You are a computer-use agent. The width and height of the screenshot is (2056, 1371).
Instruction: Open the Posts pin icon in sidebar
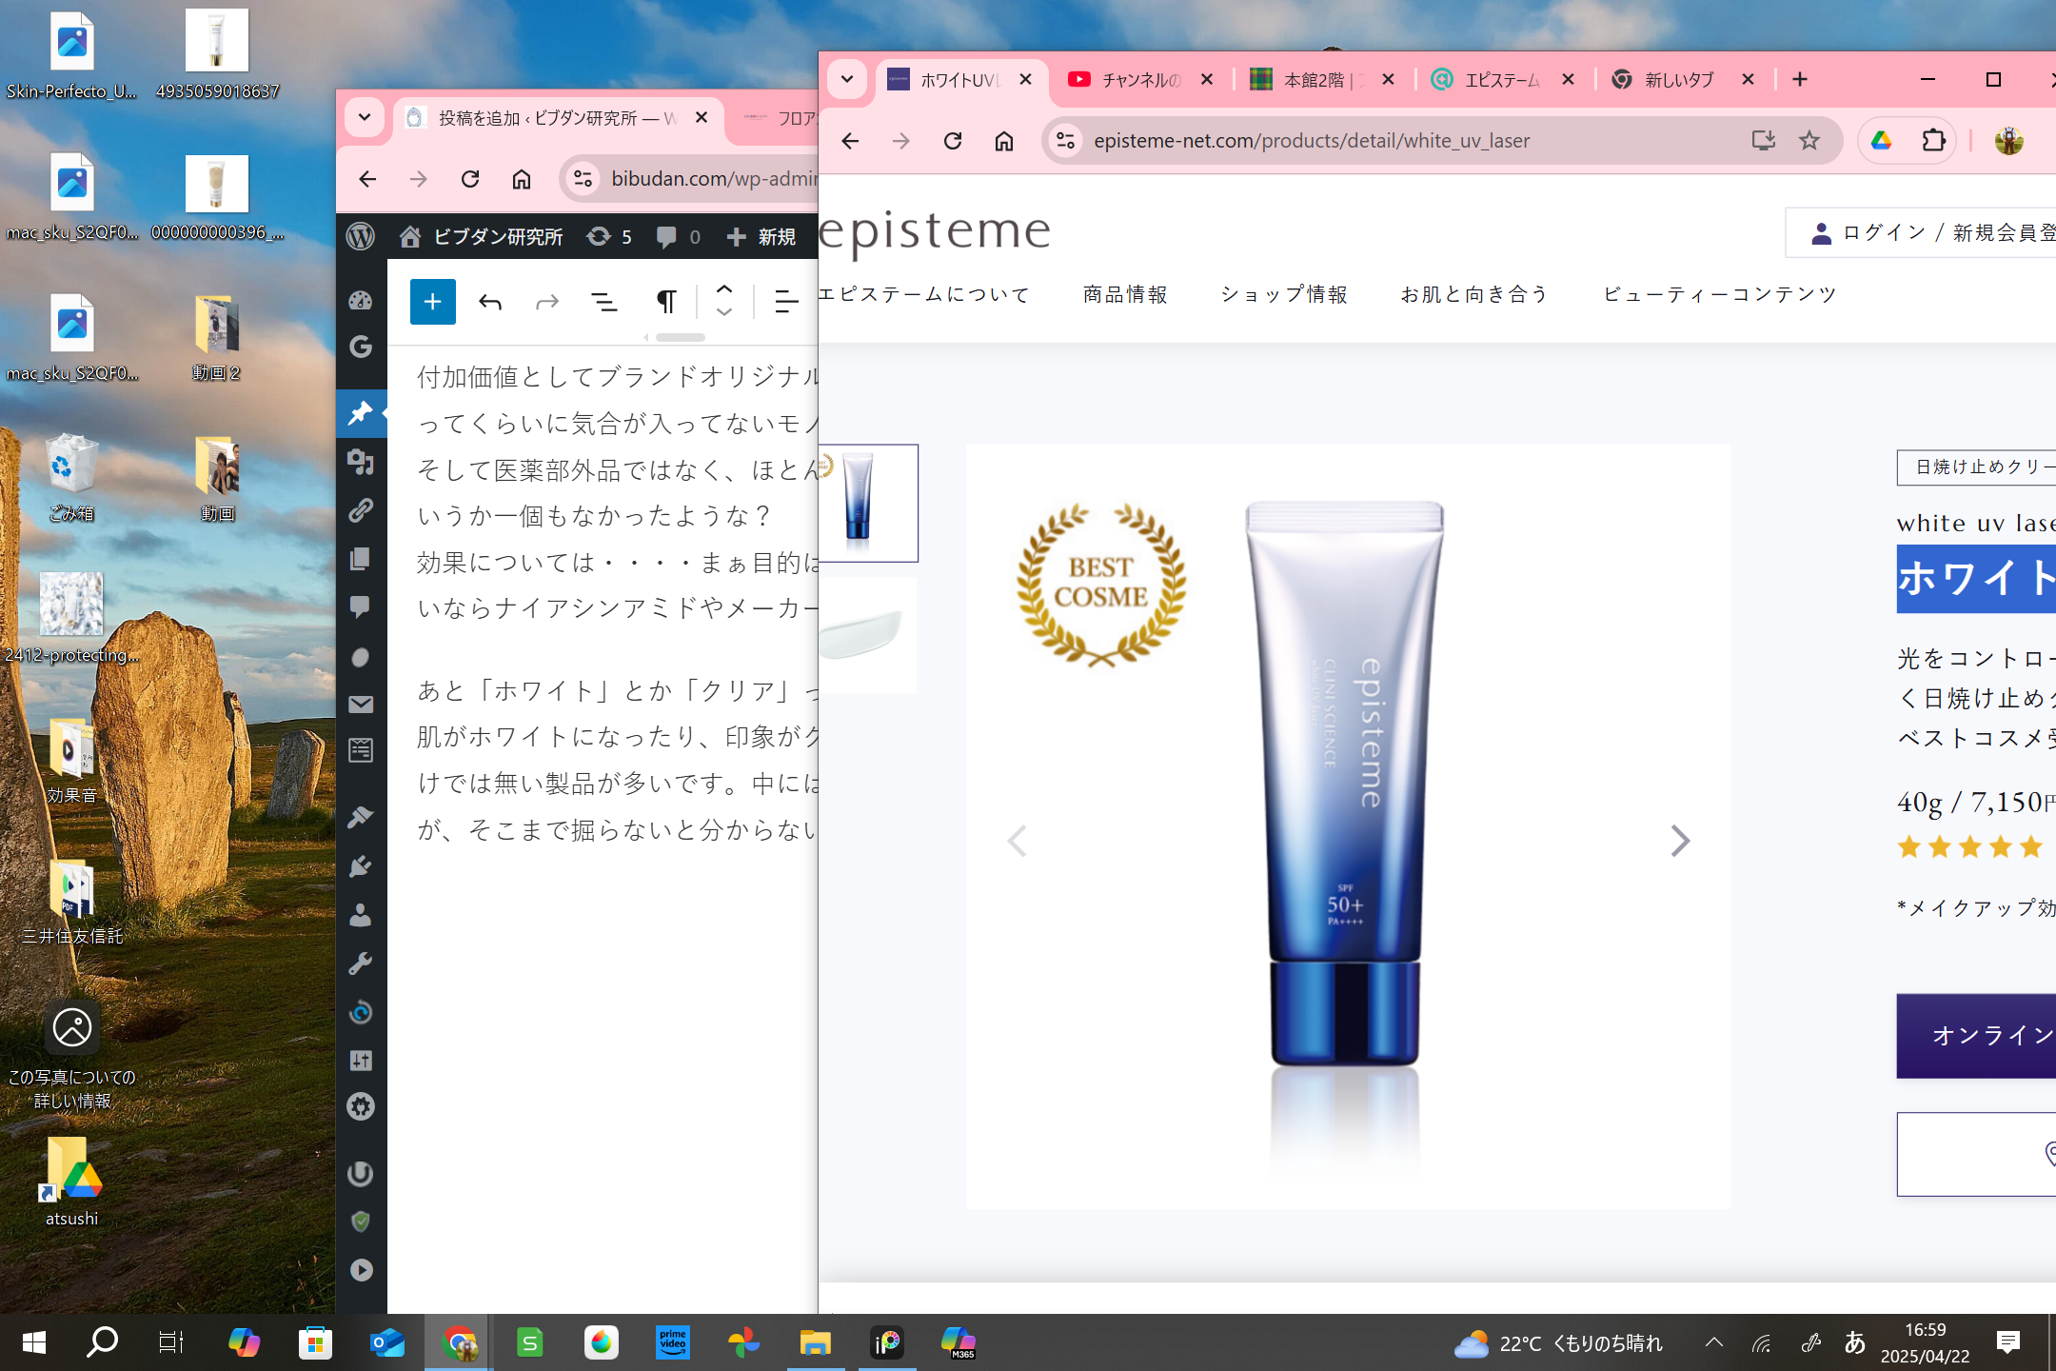pos(361,413)
